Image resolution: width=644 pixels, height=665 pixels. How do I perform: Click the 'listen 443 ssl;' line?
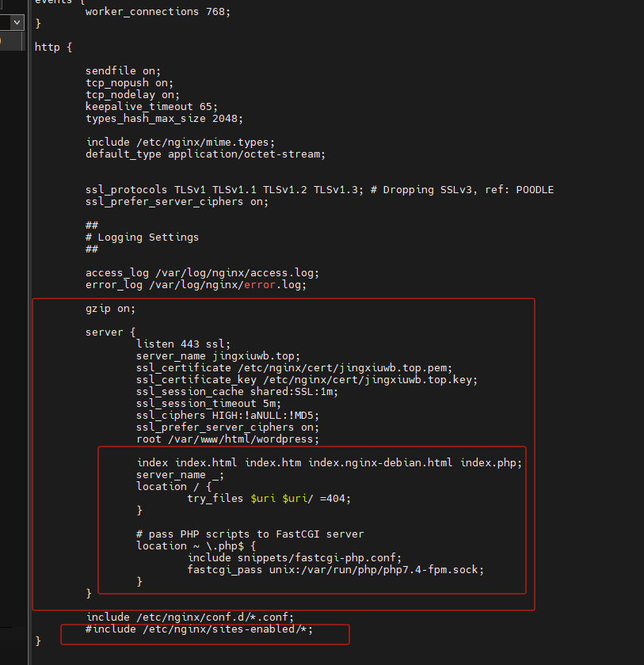183,344
